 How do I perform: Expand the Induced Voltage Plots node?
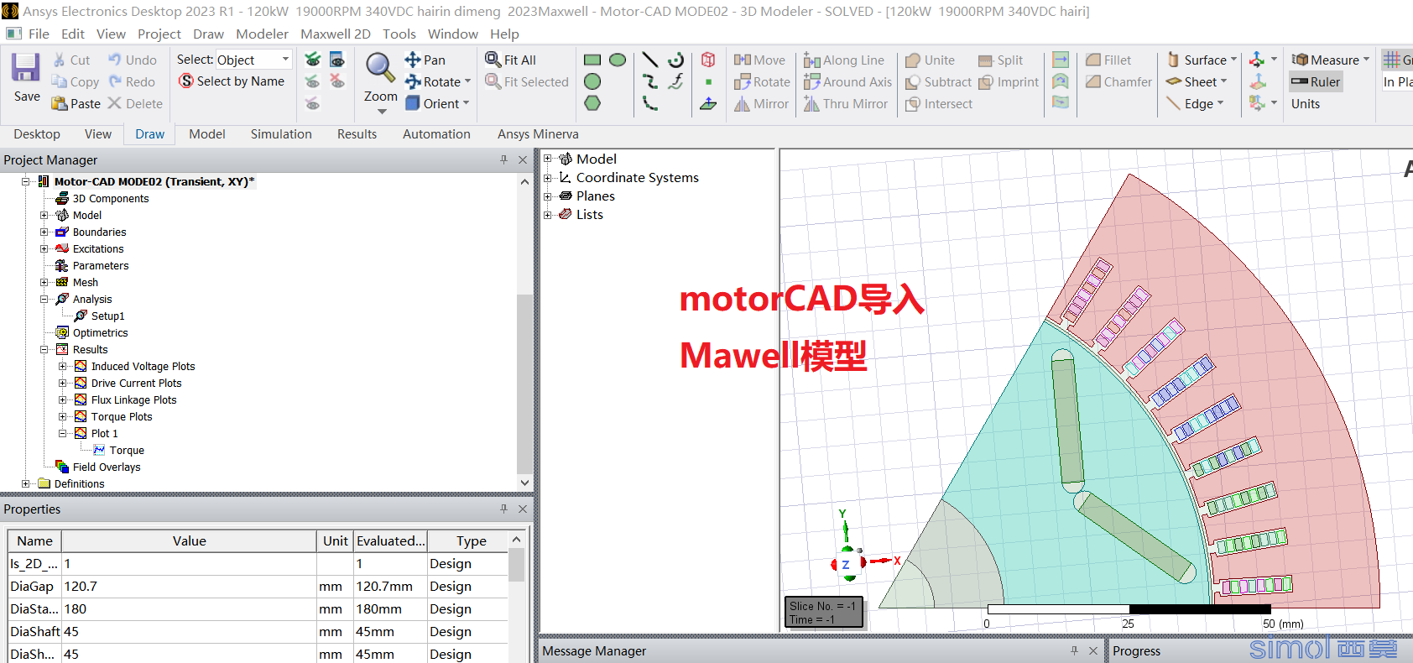pos(62,367)
